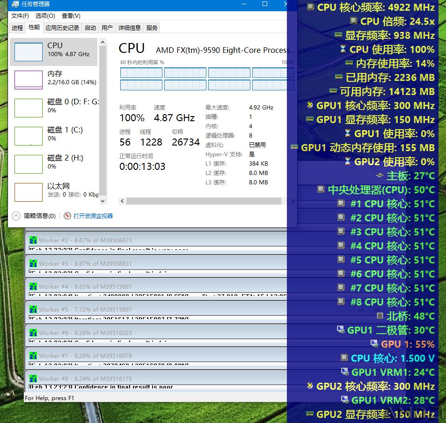Click the chip icon beside #1 CPU 核心

point(341,203)
